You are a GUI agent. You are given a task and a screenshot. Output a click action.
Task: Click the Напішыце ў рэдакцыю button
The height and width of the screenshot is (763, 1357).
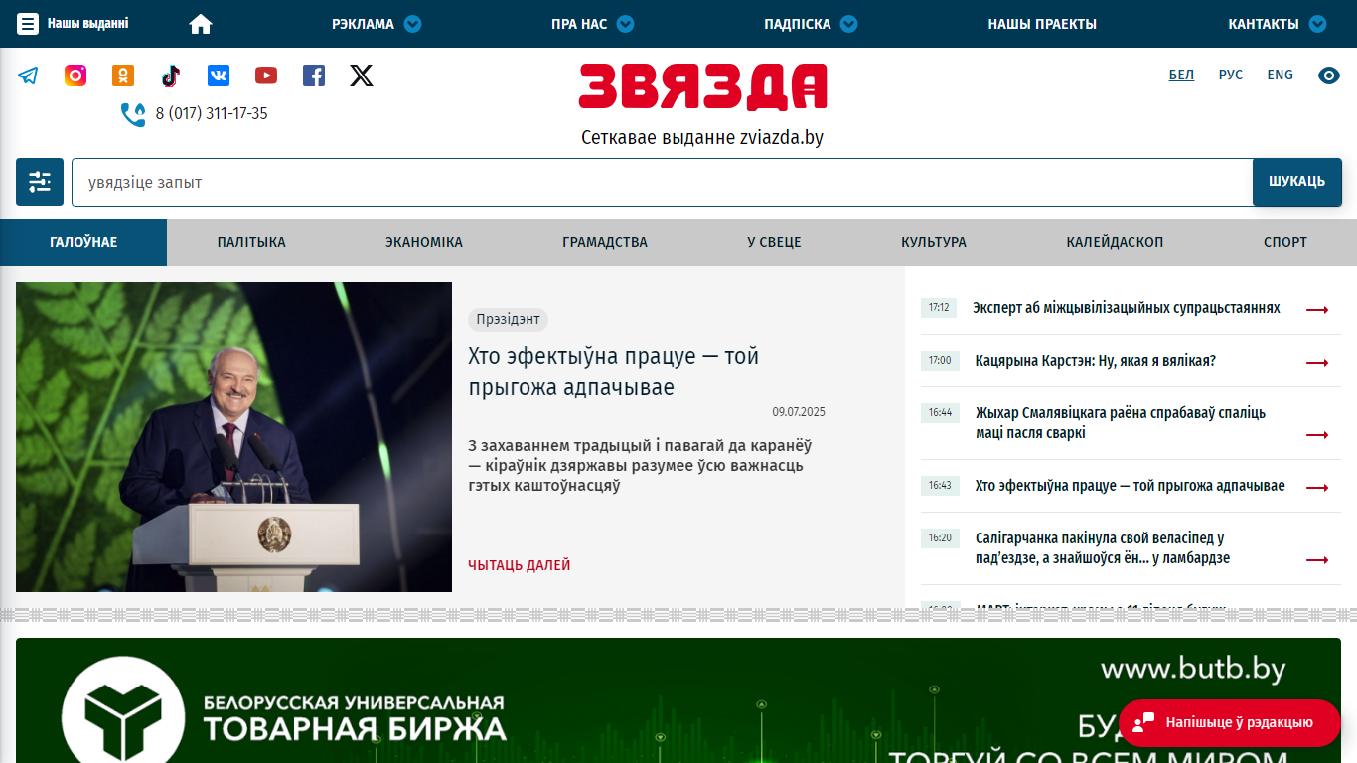[1230, 722]
